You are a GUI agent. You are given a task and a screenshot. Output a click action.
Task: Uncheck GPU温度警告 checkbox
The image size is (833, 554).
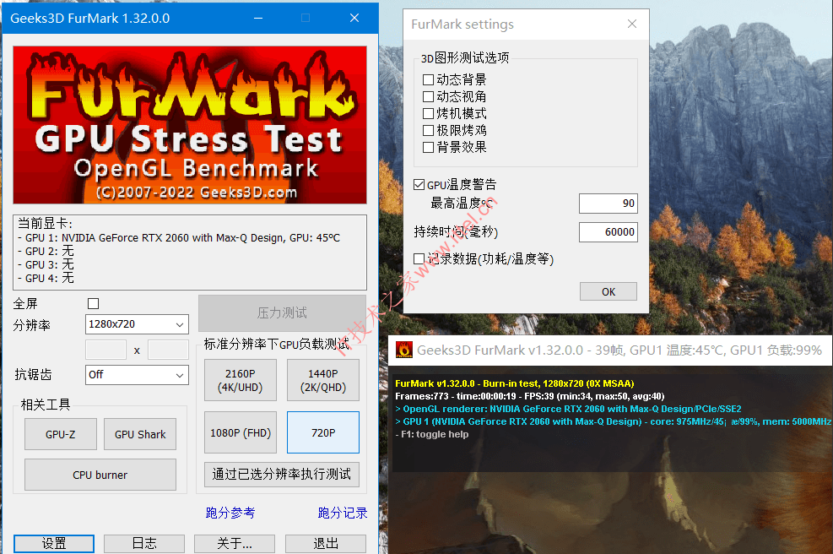[x=419, y=184]
